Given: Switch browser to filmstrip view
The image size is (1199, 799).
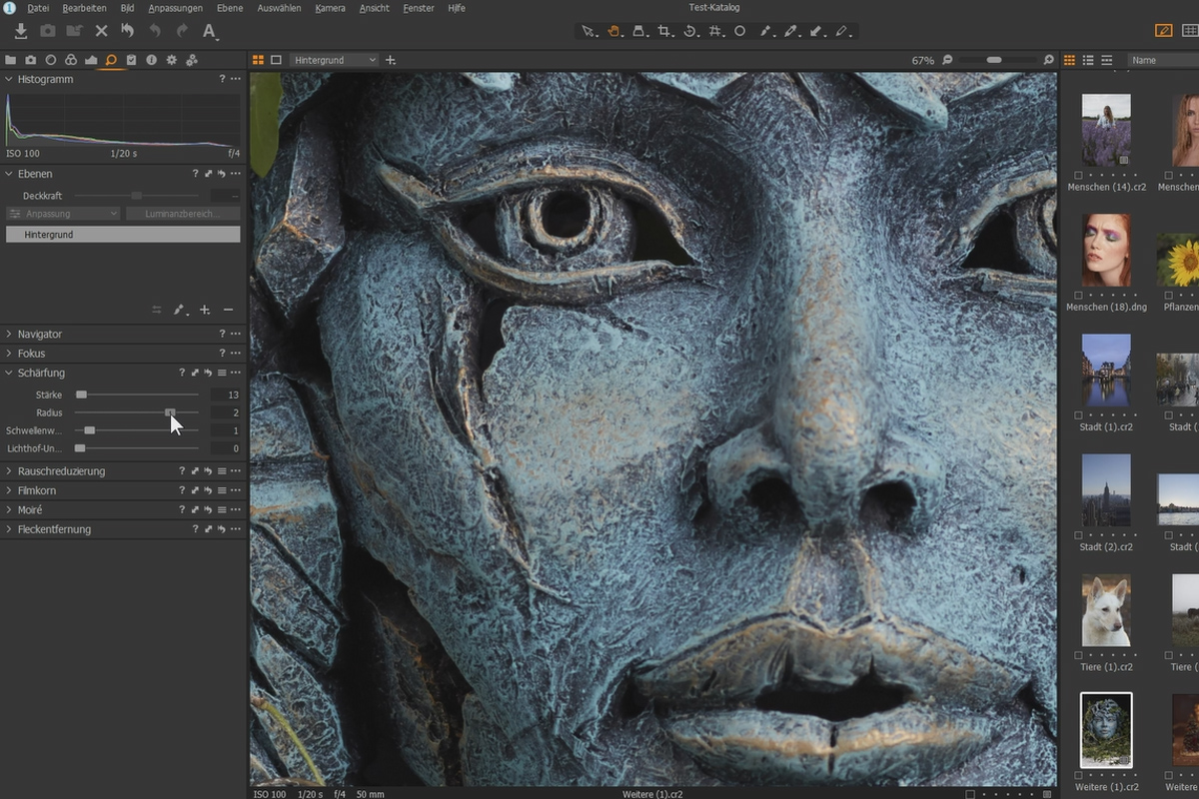Looking at the screenshot, I should tap(1107, 60).
